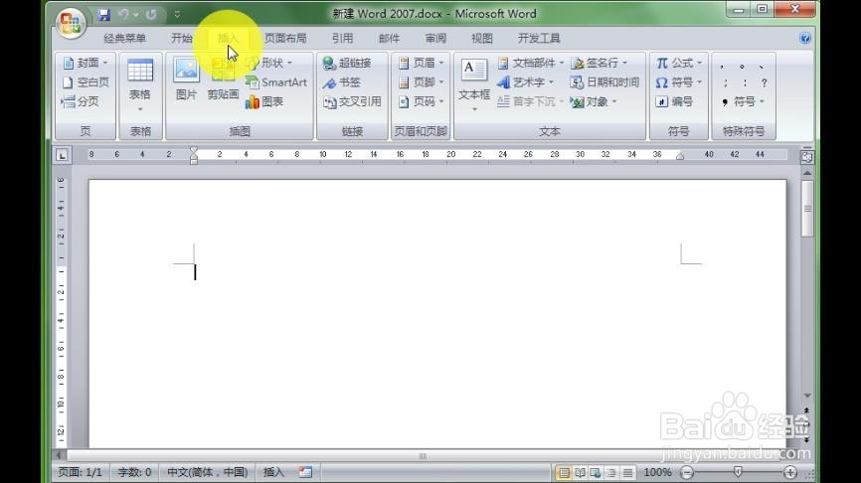The height and width of the screenshot is (483, 861).
Task: Open the 形状 shapes dropdown
Action: pyautogui.click(x=269, y=64)
